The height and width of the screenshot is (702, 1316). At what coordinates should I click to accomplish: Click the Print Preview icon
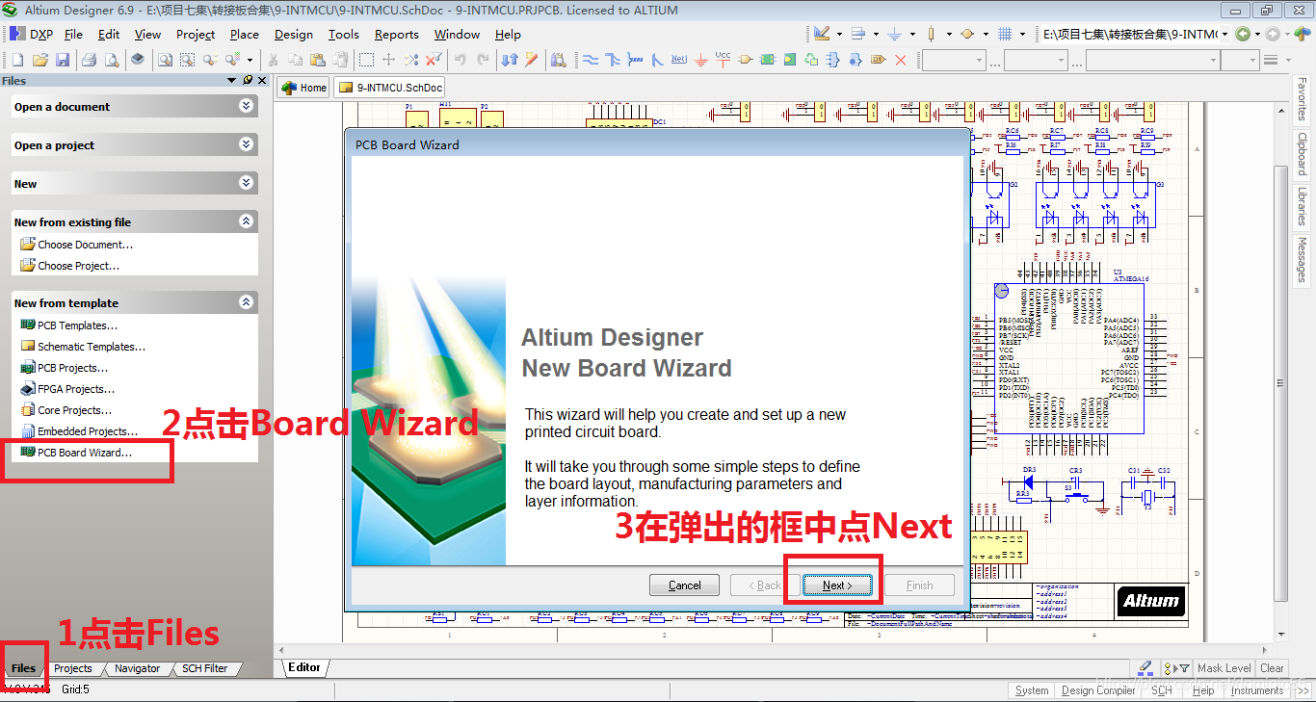pos(112,60)
